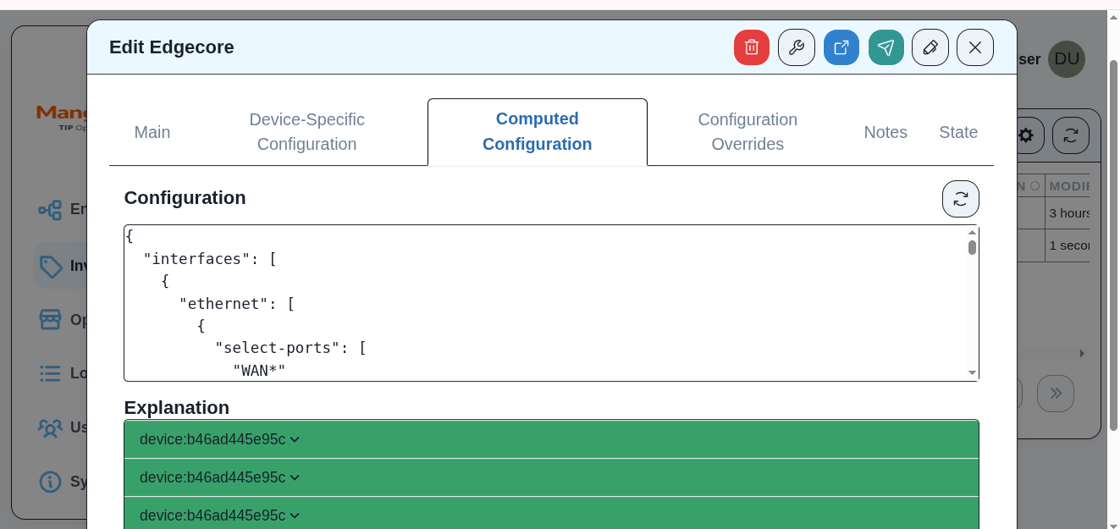Expand the first device:b46ad445e95c explanation row
This screenshot has height=529, width=1120.
(x=551, y=439)
